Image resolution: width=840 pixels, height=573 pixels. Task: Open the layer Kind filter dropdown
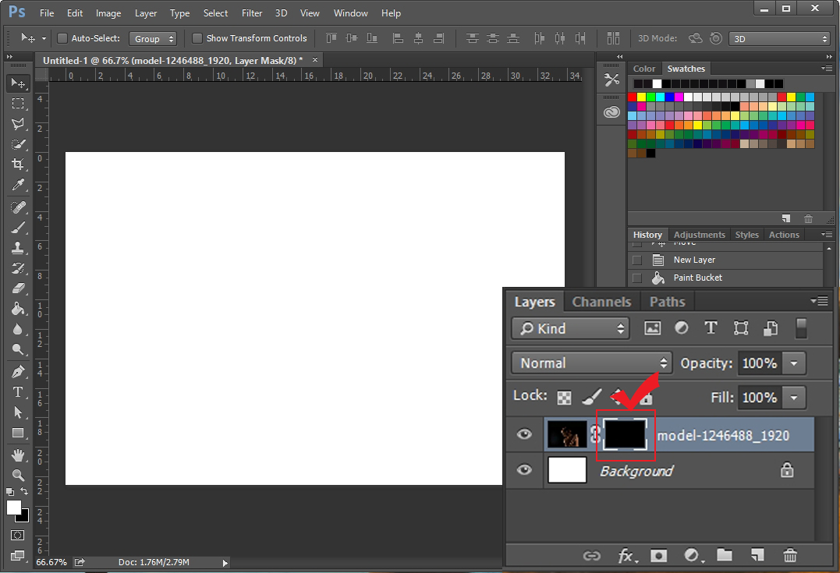(570, 328)
